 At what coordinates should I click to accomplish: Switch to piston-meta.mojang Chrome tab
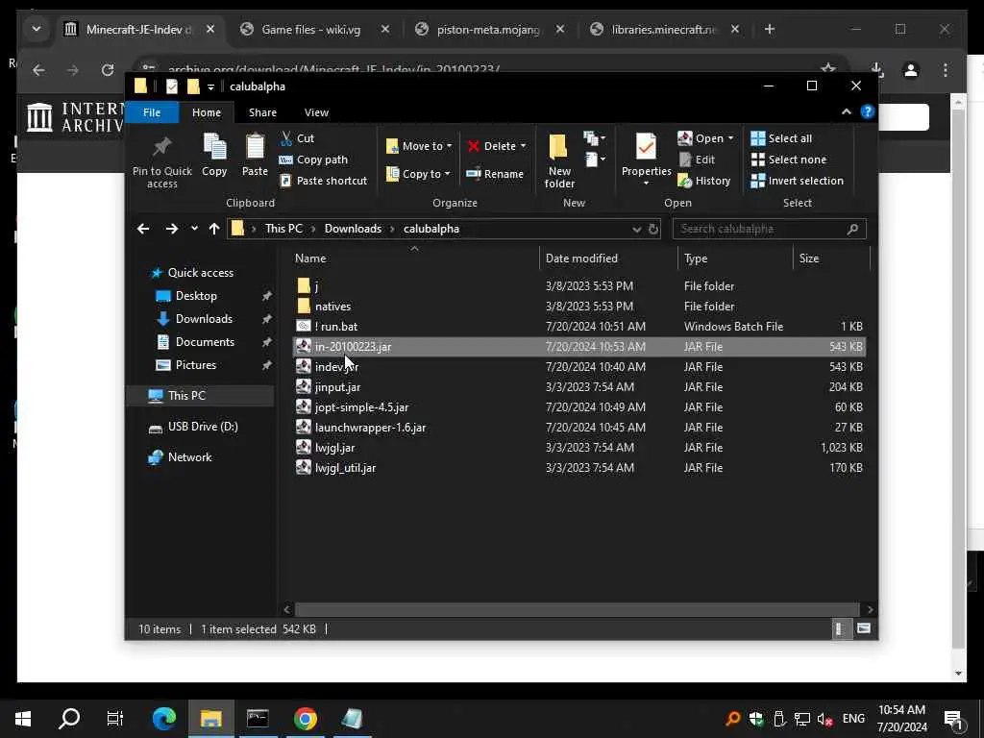point(487,30)
